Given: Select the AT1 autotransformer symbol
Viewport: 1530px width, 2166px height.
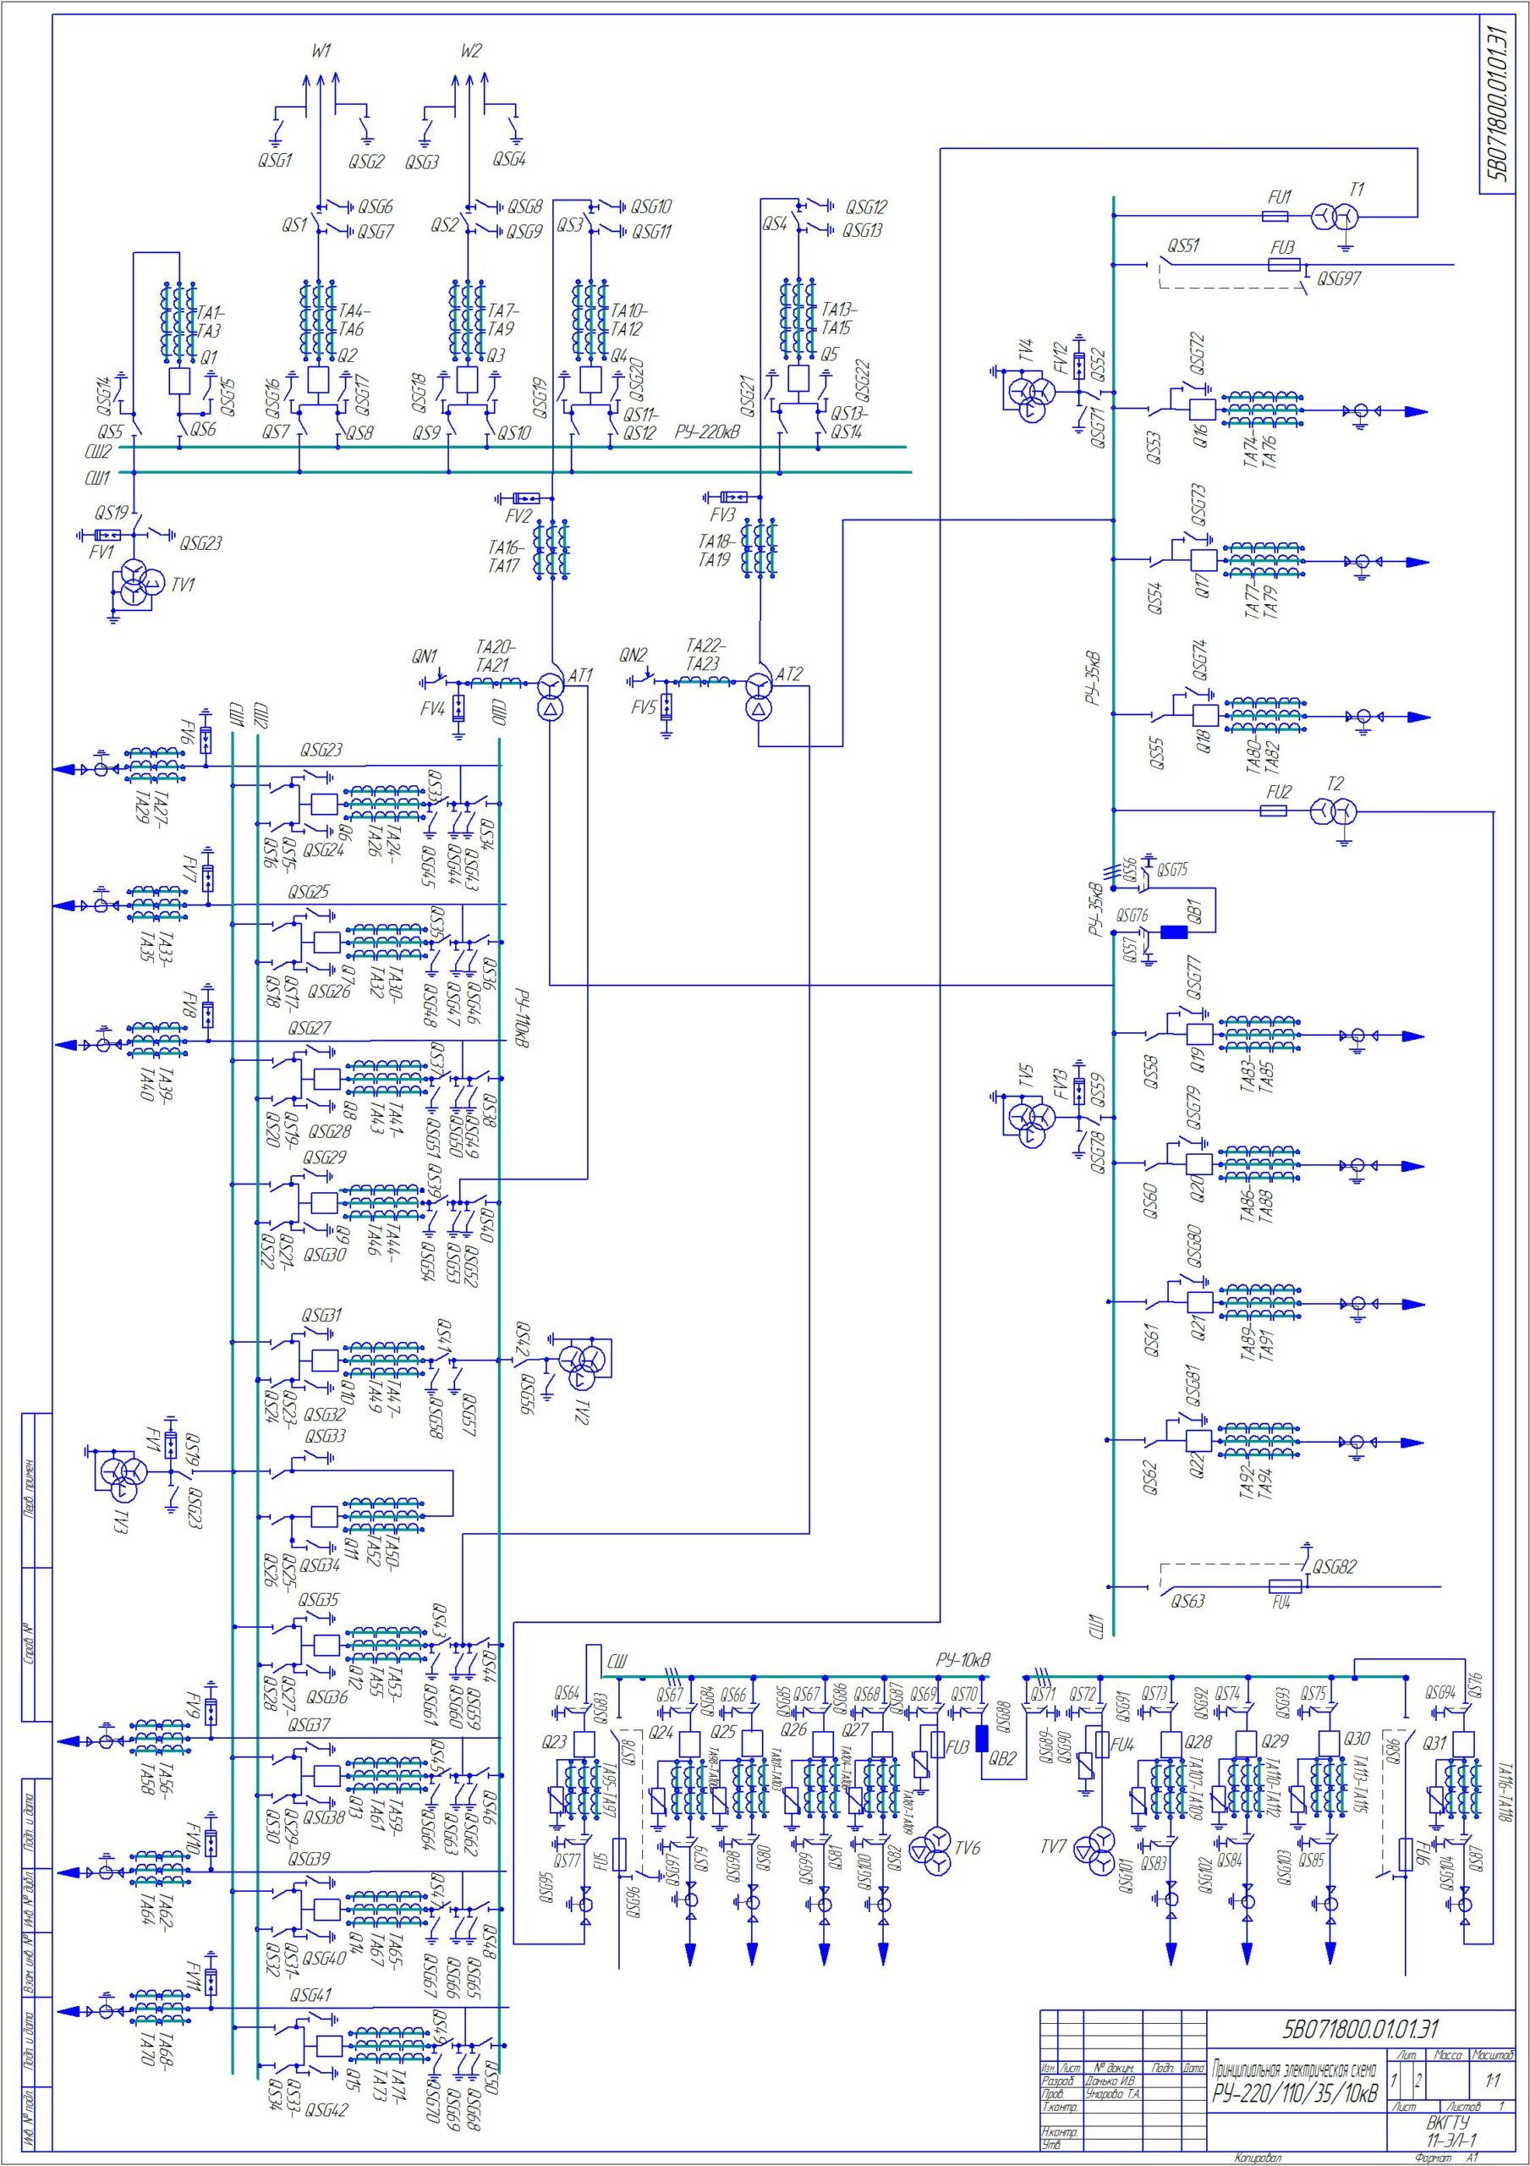Looking at the screenshot, I should (551, 697).
